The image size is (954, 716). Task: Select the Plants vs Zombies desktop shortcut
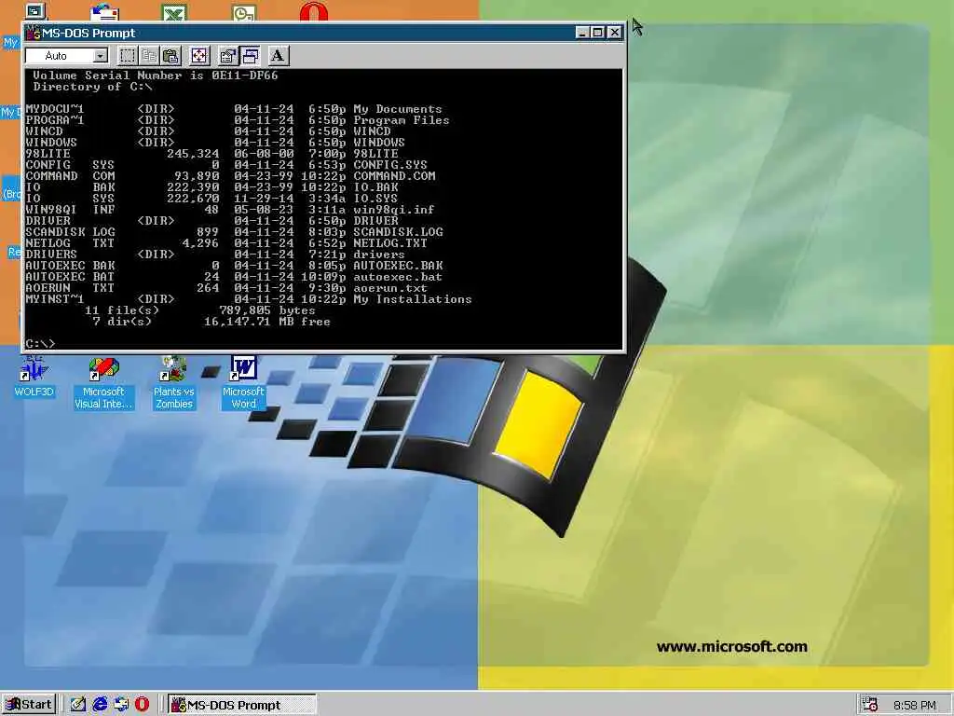tap(173, 383)
